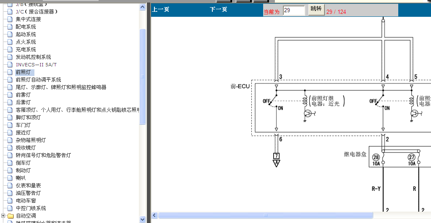The width and height of the screenshot is (431, 223).
Task: Open the 起动系统 page
Action: 26,34
